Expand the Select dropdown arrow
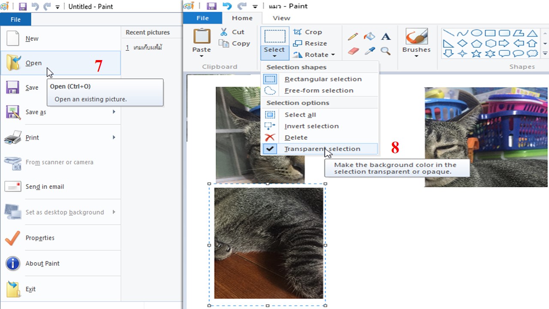This screenshot has width=549, height=309. [274, 56]
